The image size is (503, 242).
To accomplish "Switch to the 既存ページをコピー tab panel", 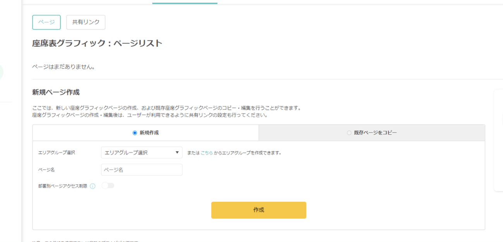I will (372, 133).
